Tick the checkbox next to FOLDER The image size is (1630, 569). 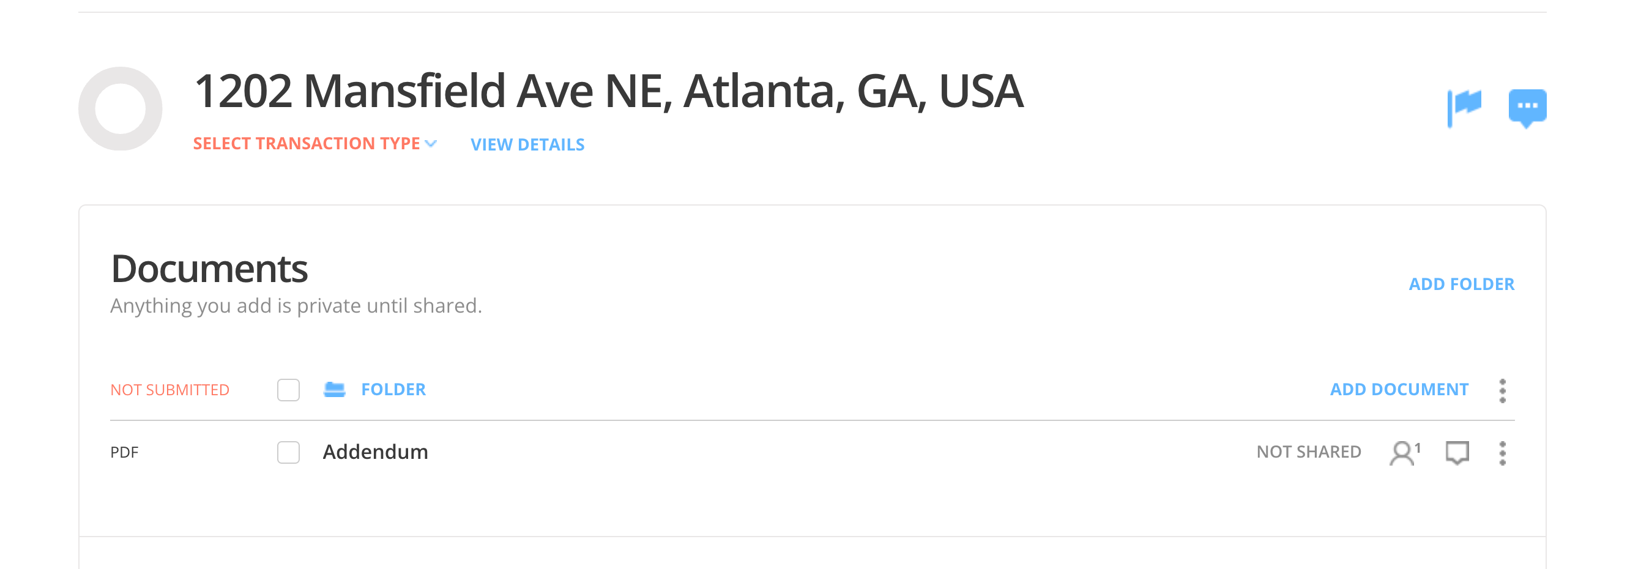pos(289,390)
